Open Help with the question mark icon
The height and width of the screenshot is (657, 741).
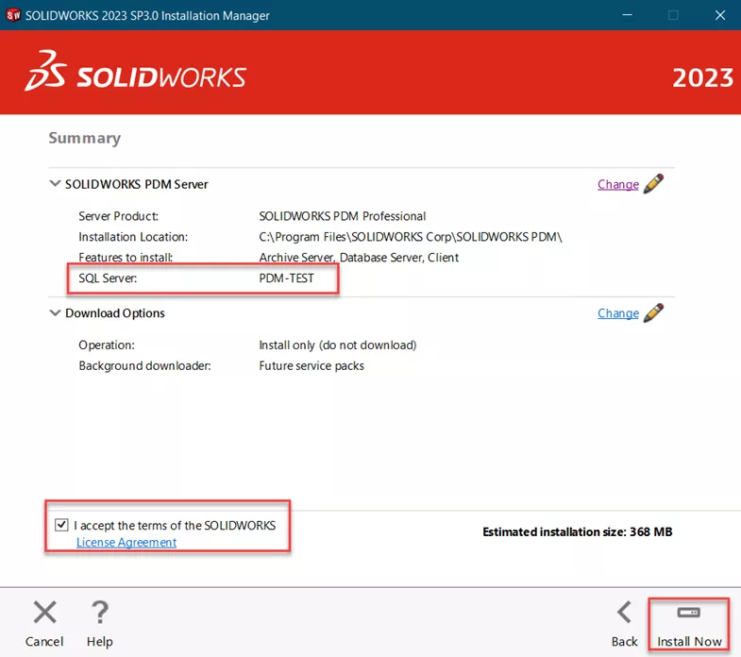[x=100, y=613]
